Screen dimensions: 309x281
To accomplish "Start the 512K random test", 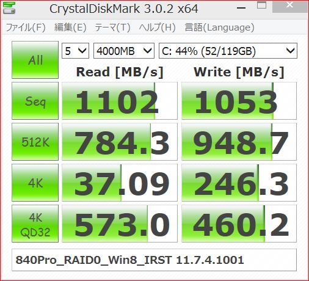I will (x=35, y=142).
